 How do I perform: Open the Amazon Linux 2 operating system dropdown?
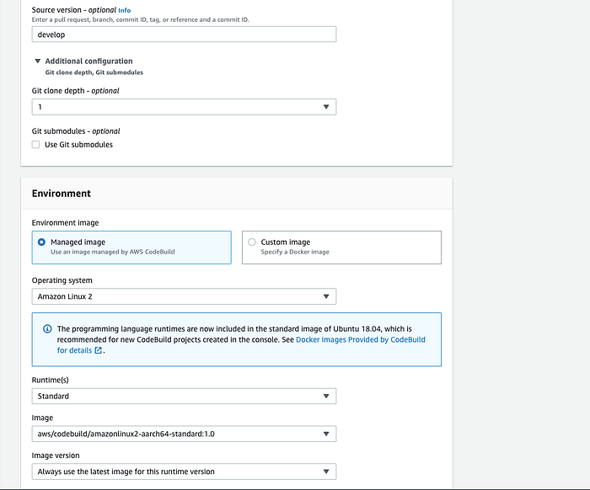click(x=184, y=296)
